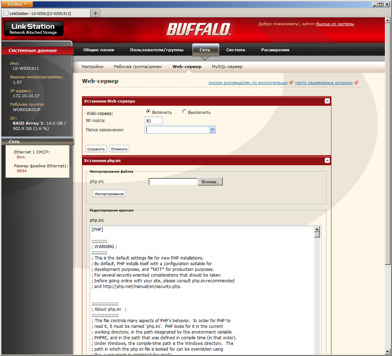The width and height of the screenshot is (392, 356).
Task: Click the browser page scroll up arrow
Action: tap(387, 20)
